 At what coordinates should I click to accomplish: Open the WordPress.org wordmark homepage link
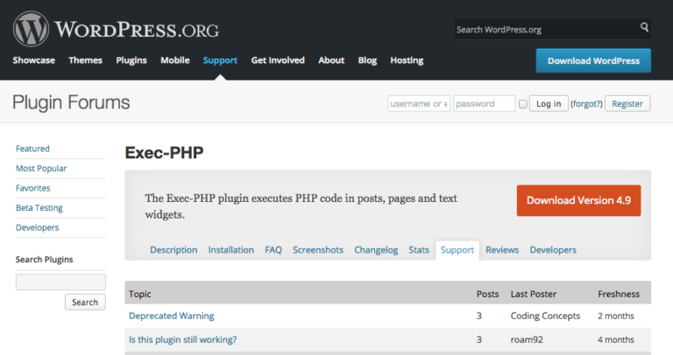point(137,30)
